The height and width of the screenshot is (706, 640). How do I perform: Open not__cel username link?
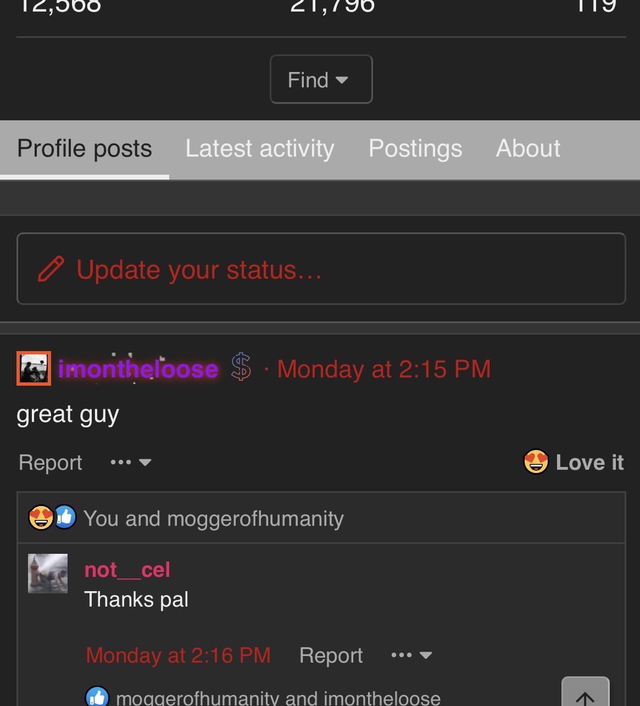pyautogui.click(x=127, y=570)
